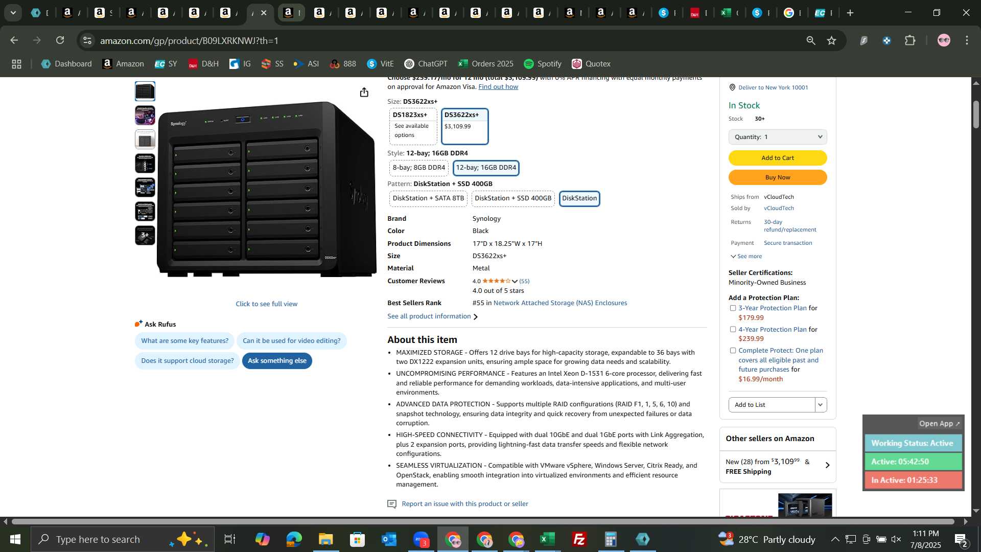Choose the 12-bay; 16GB DDR4 style
The image size is (981, 552).
click(486, 168)
